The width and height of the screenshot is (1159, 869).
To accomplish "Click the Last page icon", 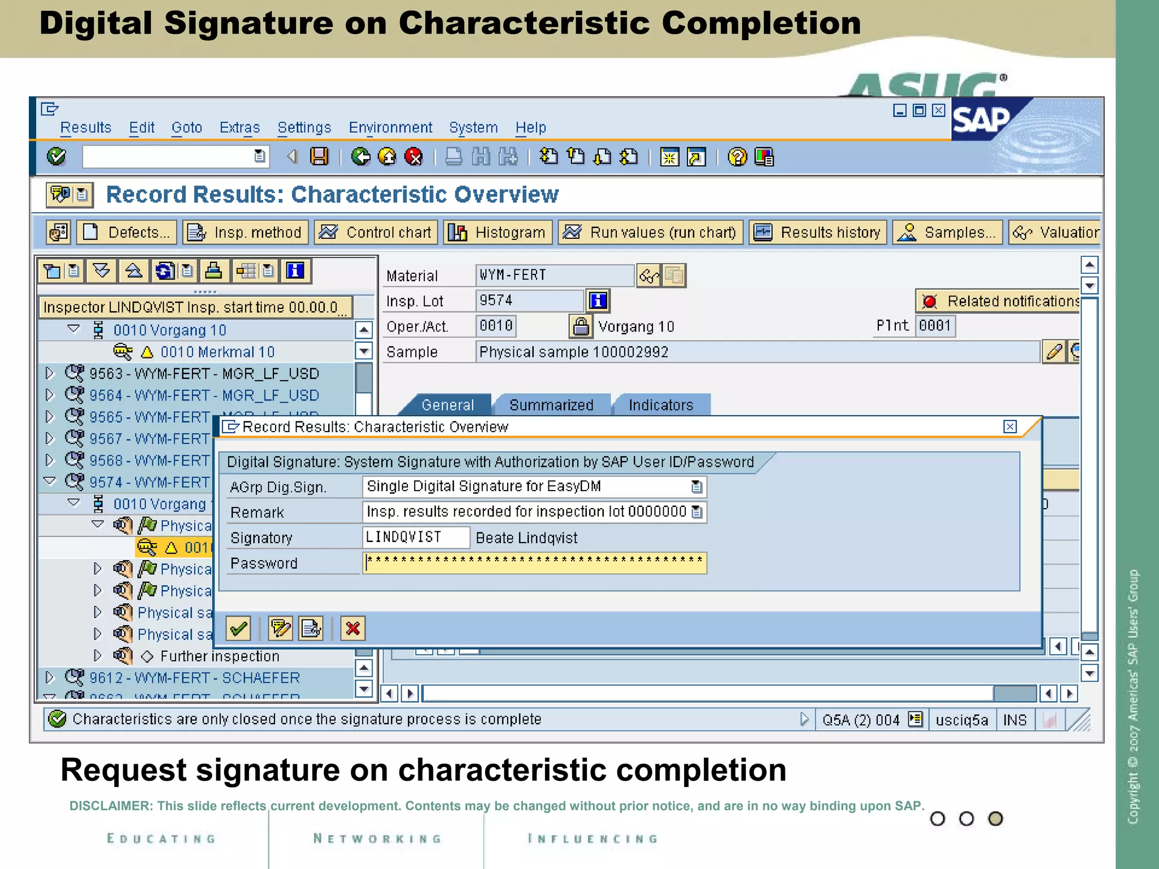I will (629, 156).
